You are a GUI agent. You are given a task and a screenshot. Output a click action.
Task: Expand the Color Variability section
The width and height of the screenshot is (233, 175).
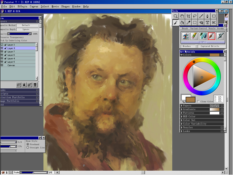click(x=181, y=124)
